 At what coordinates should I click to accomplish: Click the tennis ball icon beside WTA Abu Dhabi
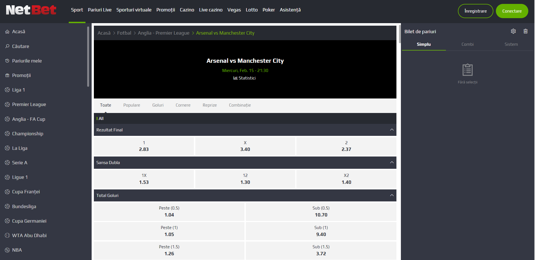[x=7, y=235]
